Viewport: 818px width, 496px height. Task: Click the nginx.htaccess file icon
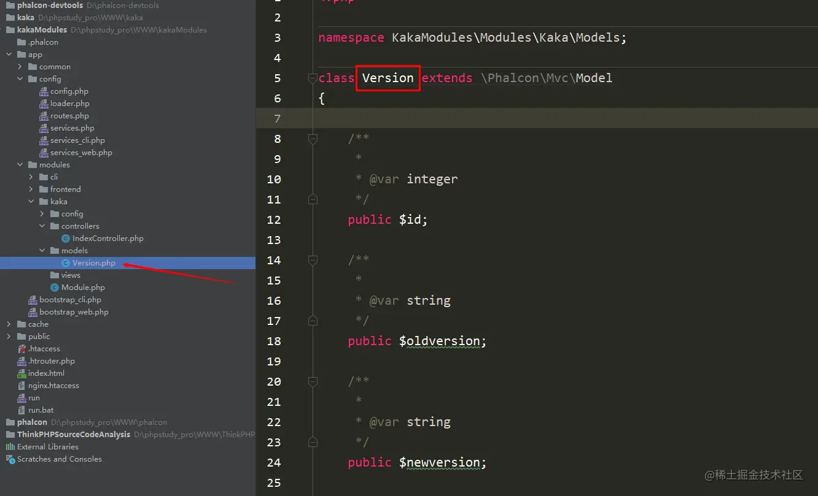(22, 386)
